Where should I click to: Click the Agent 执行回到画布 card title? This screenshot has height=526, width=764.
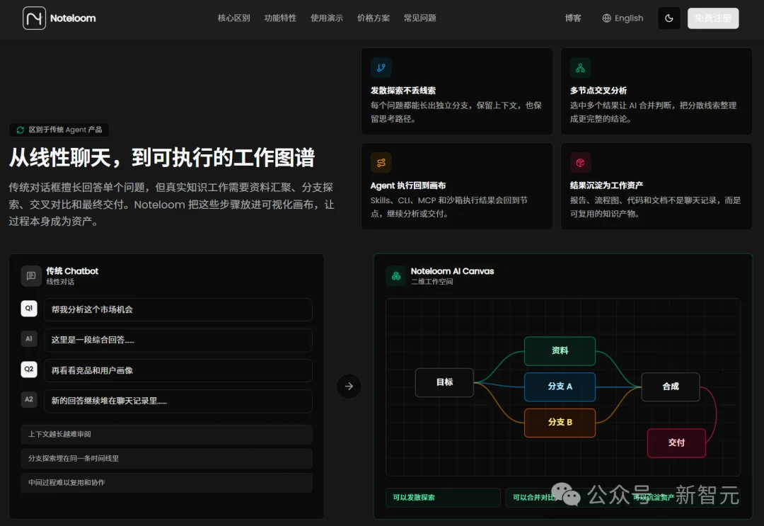408,185
